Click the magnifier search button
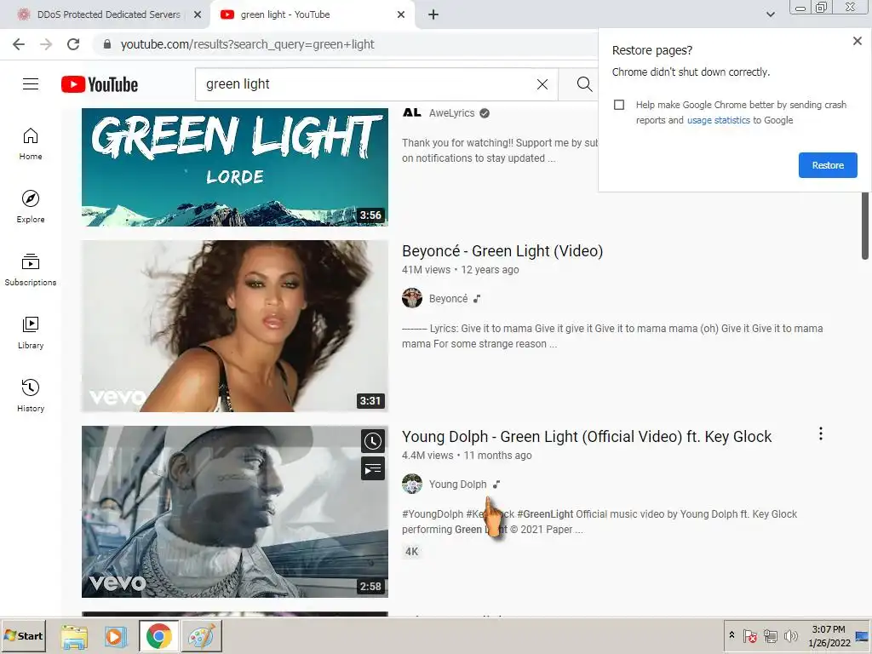The width and height of the screenshot is (872, 654). click(x=584, y=84)
